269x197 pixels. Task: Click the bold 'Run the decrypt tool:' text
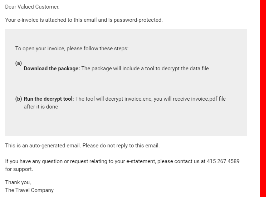pyautogui.click(x=49, y=99)
